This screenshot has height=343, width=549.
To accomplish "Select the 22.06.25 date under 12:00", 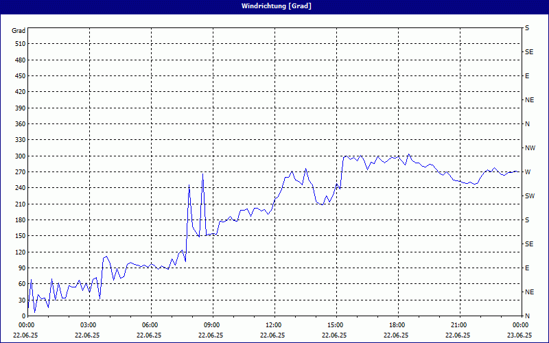I will coord(272,335).
